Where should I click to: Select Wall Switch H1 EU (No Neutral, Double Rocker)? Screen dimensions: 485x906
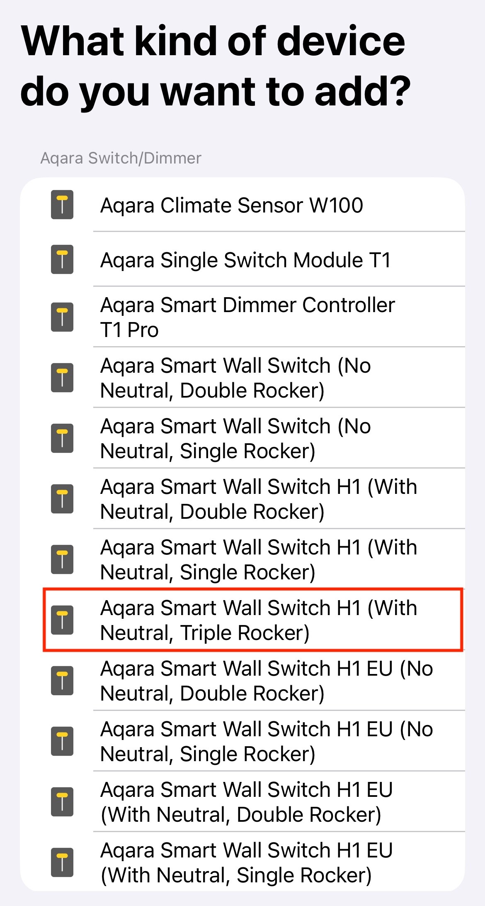pyautogui.click(x=243, y=681)
